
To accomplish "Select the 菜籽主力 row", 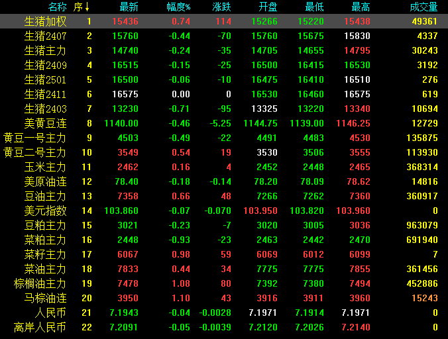I will click(224, 254).
